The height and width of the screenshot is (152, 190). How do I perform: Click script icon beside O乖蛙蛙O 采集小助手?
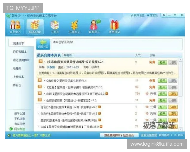(40, 80)
